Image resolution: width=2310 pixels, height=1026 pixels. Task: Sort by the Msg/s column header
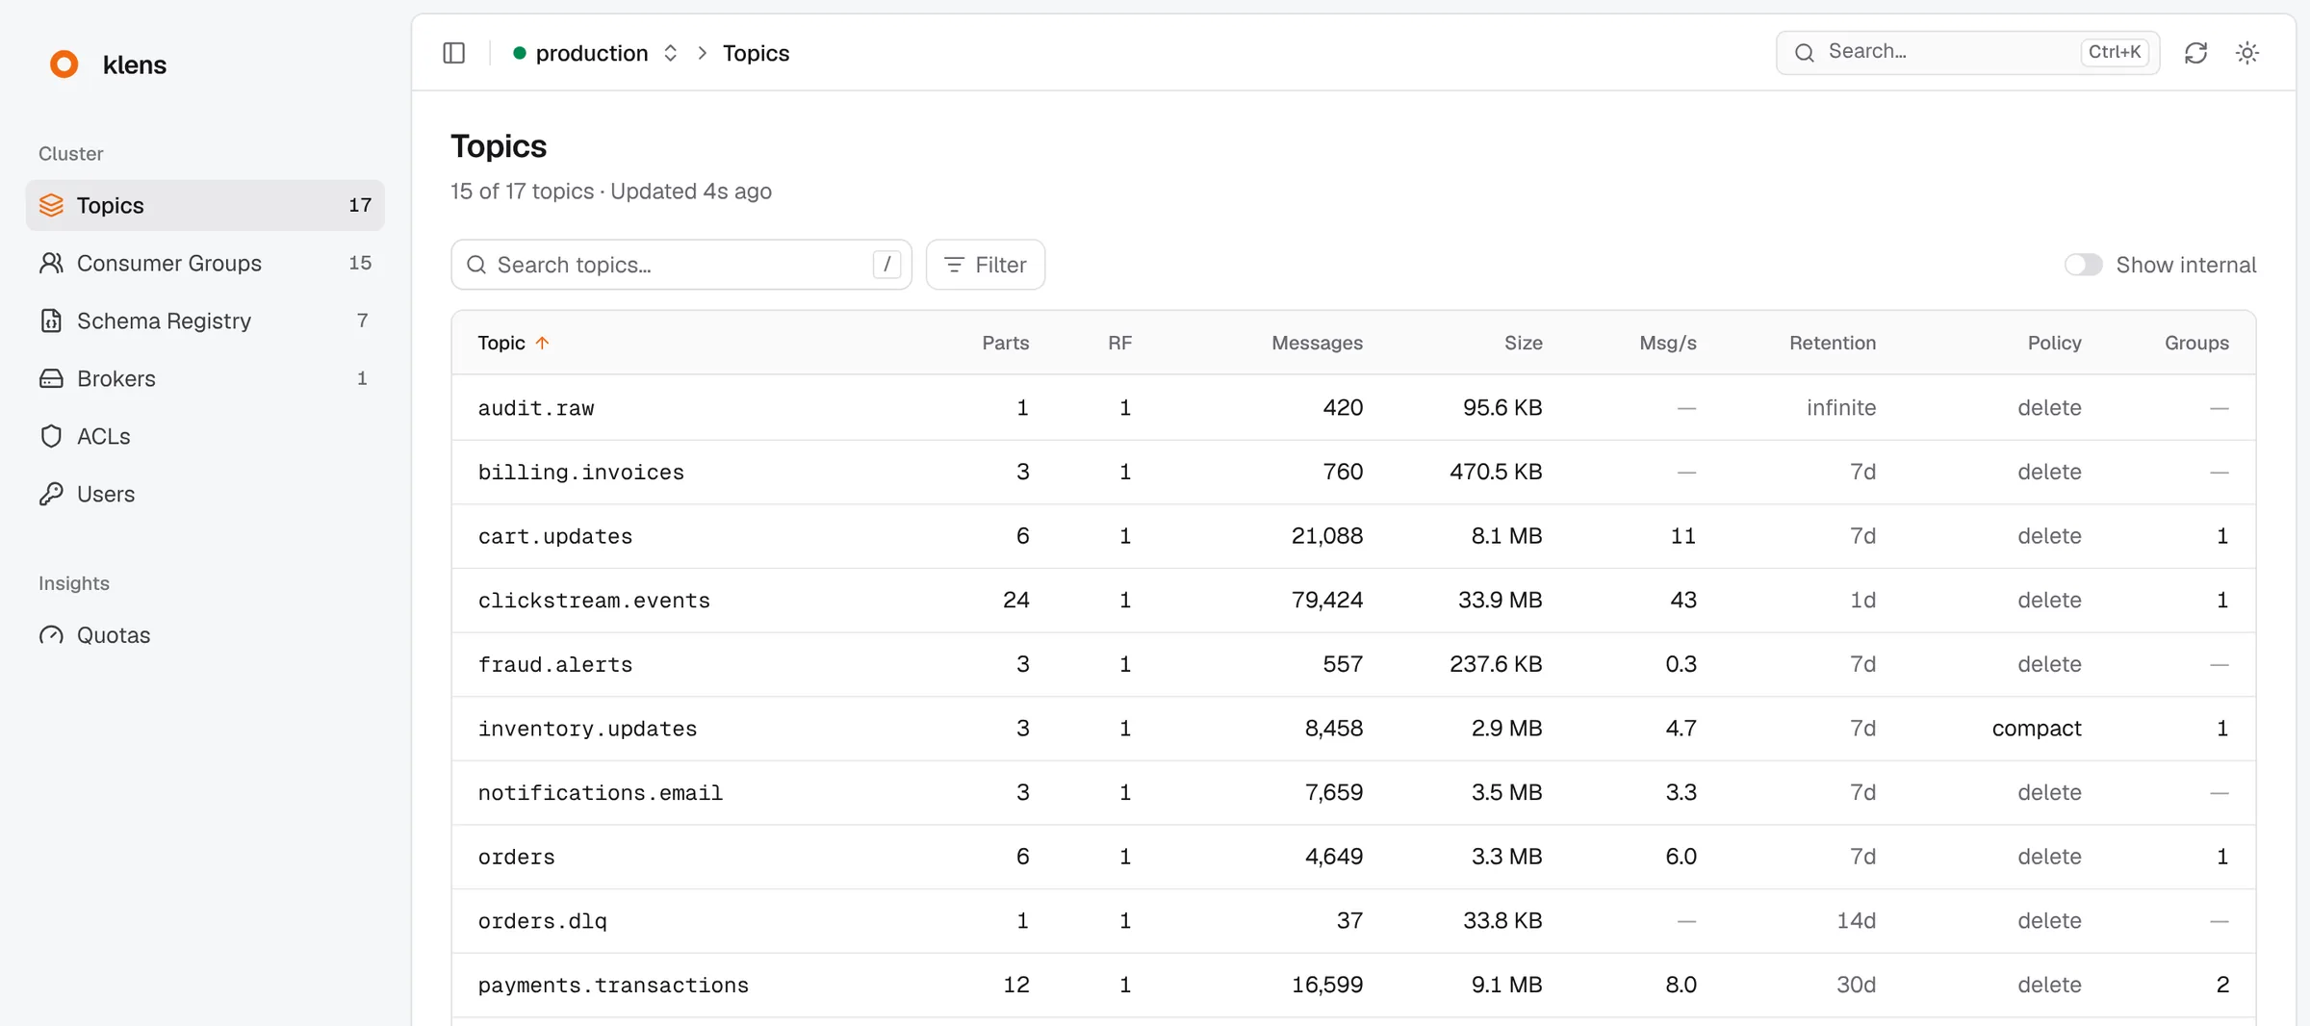pos(1668,343)
